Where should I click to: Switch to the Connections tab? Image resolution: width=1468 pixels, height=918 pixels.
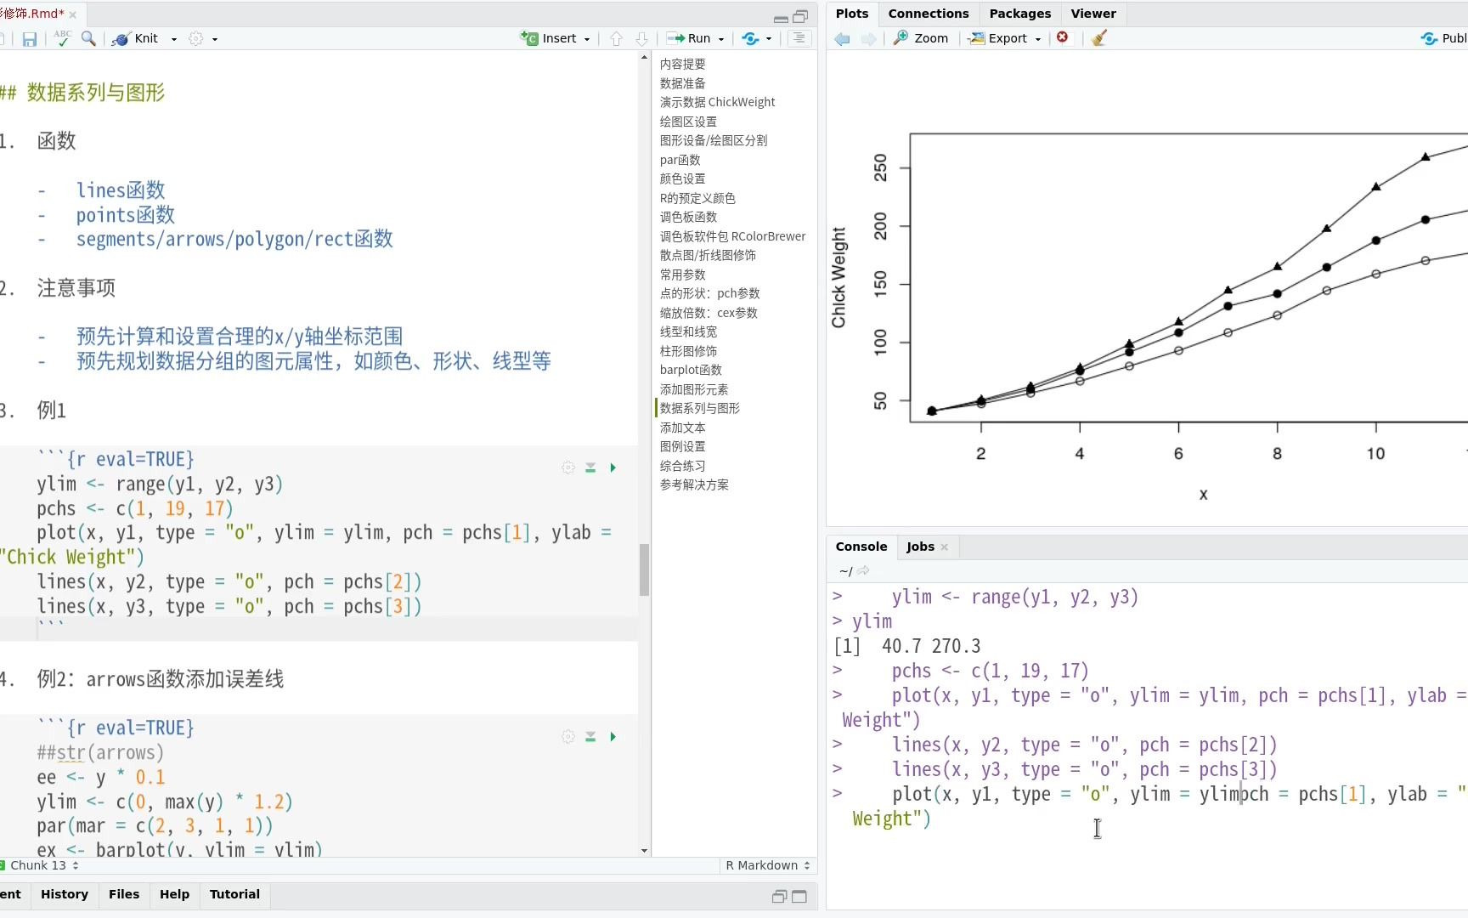click(x=929, y=14)
